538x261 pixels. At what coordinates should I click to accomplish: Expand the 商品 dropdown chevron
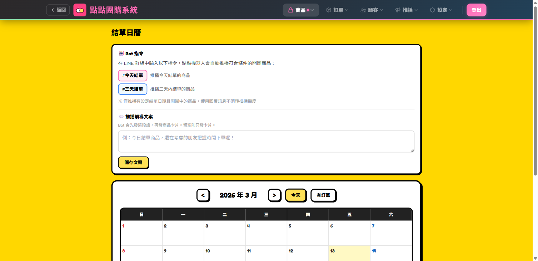[312, 10]
